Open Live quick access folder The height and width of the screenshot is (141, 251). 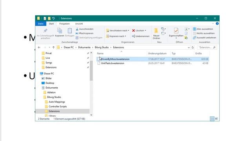coord(47,58)
